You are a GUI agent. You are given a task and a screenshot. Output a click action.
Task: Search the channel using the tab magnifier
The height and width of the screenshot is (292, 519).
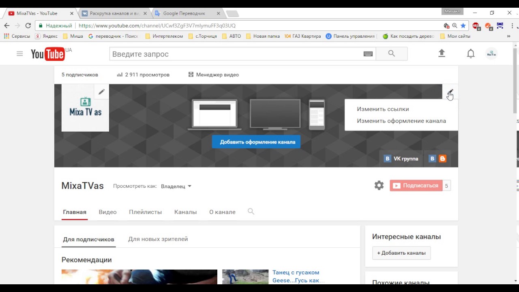pos(251,211)
